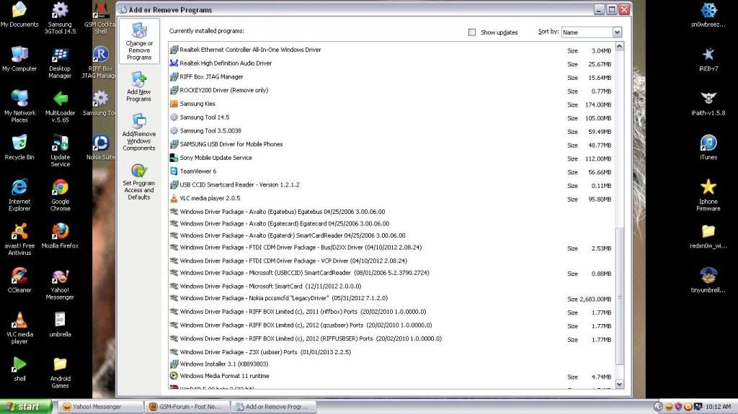Select Samsung Kies program entry

pos(197,104)
